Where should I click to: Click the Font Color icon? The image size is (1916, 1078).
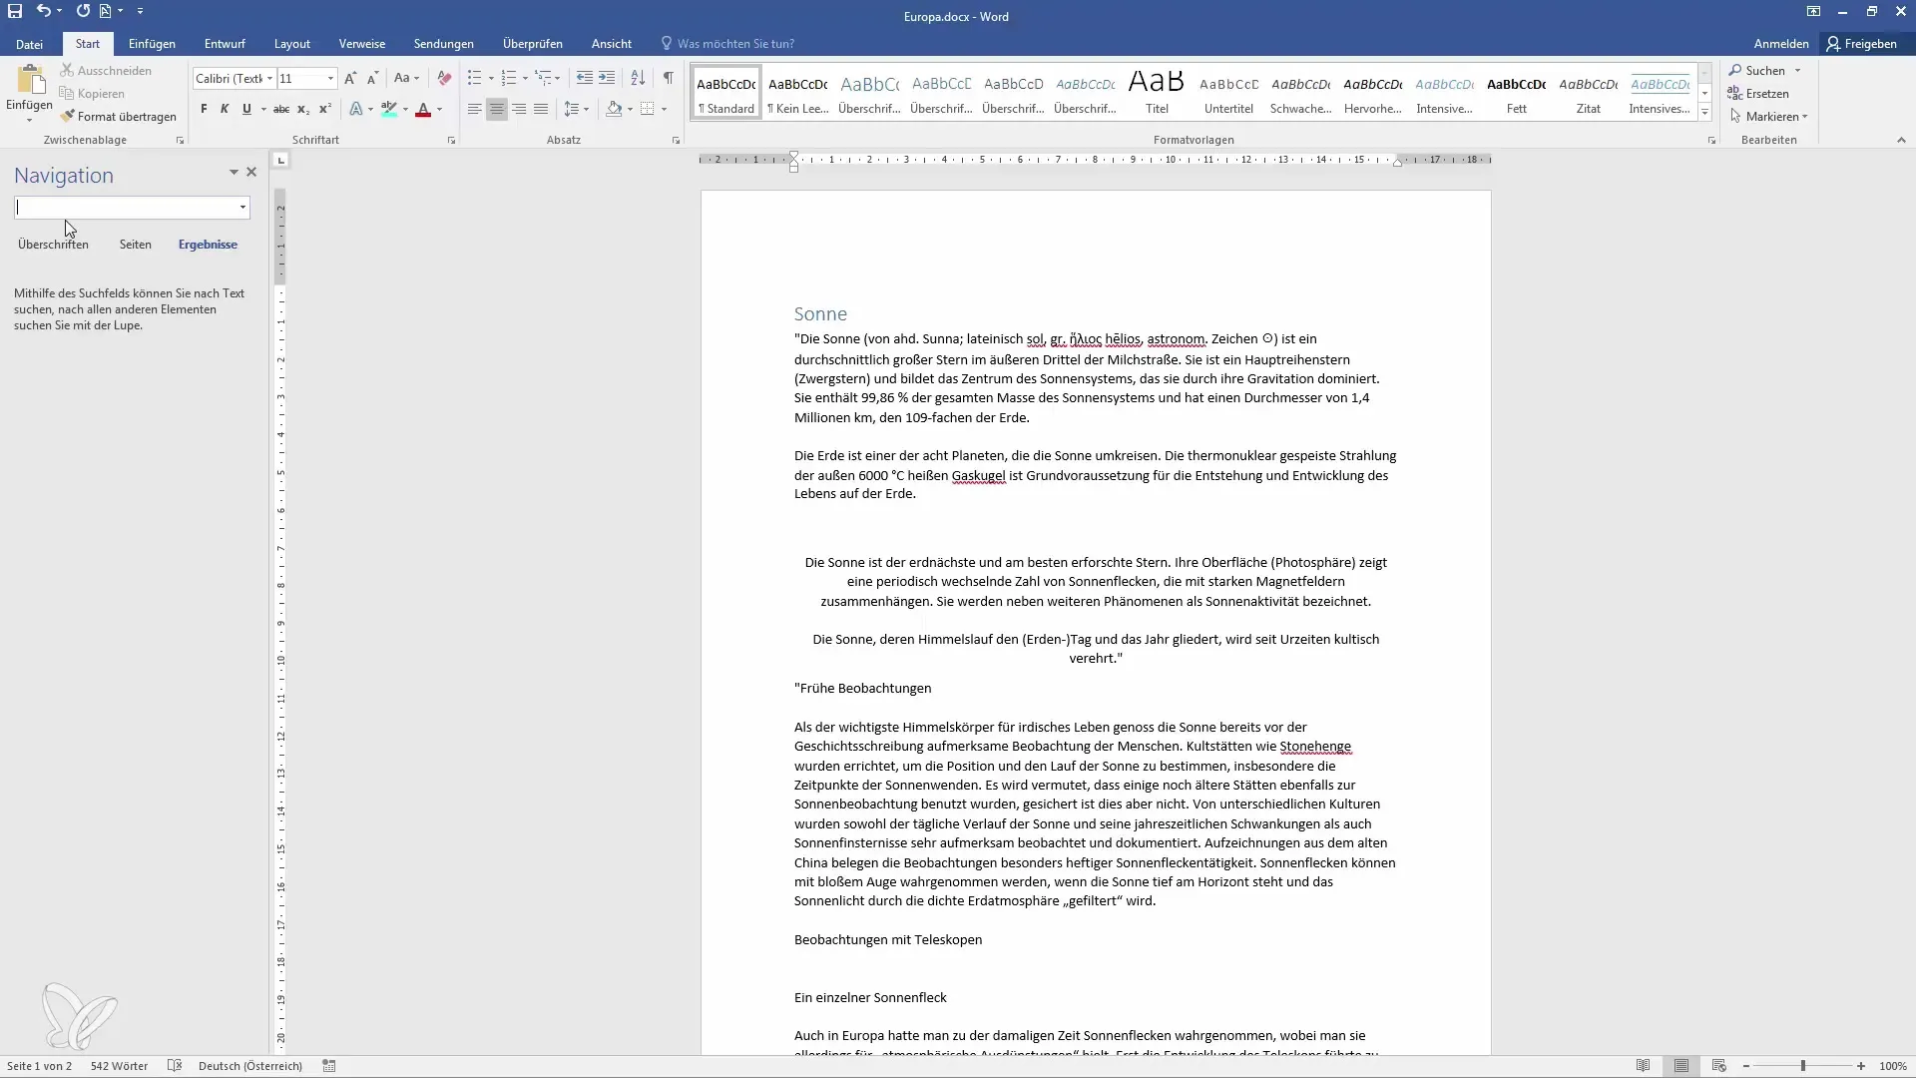coord(422,108)
